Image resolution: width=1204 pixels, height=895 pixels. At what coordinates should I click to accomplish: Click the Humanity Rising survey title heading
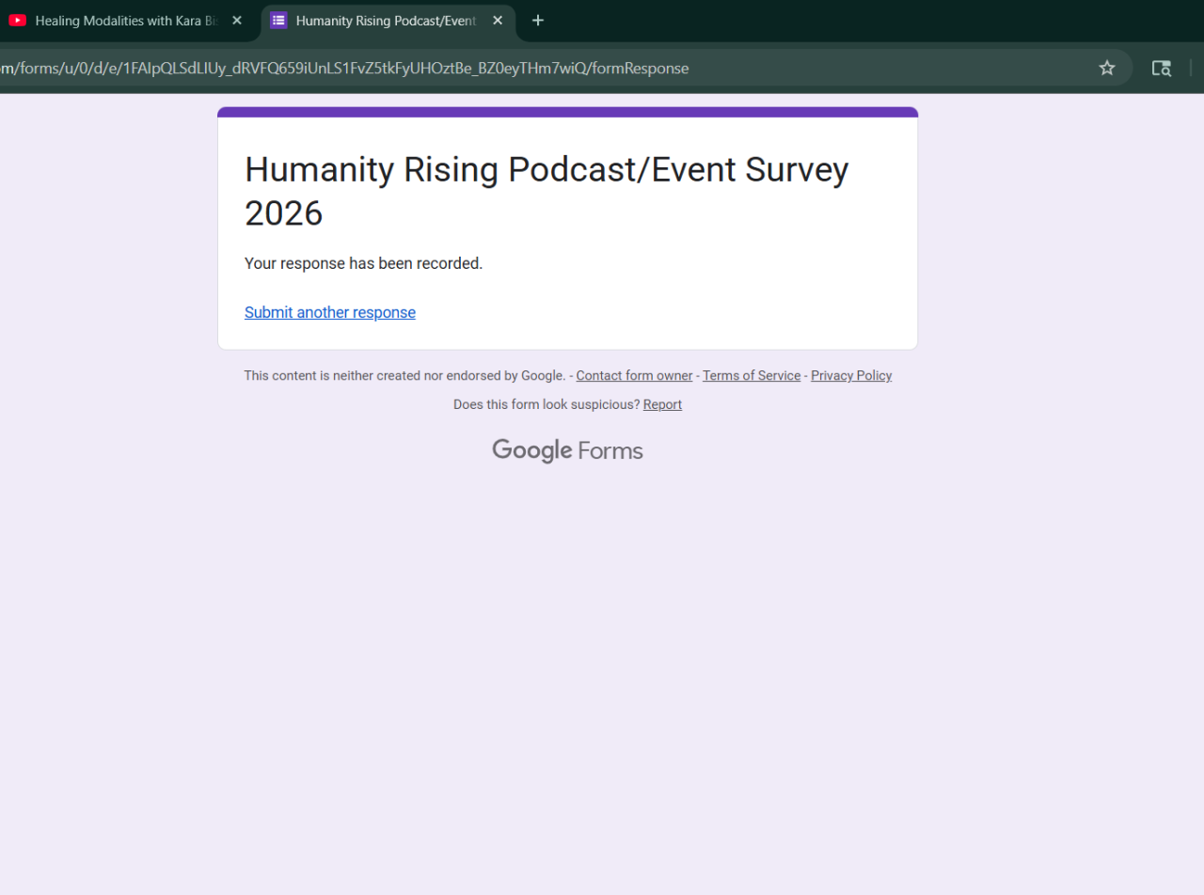546,191
